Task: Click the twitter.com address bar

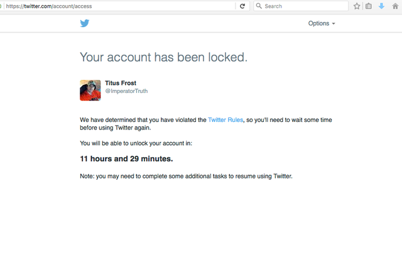Action: coord(121,6)
